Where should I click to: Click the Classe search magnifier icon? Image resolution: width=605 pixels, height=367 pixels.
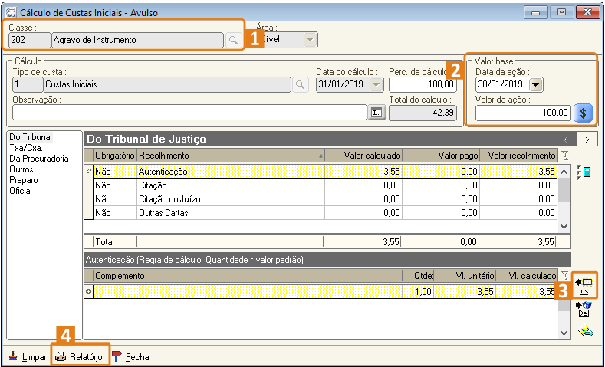233,40
